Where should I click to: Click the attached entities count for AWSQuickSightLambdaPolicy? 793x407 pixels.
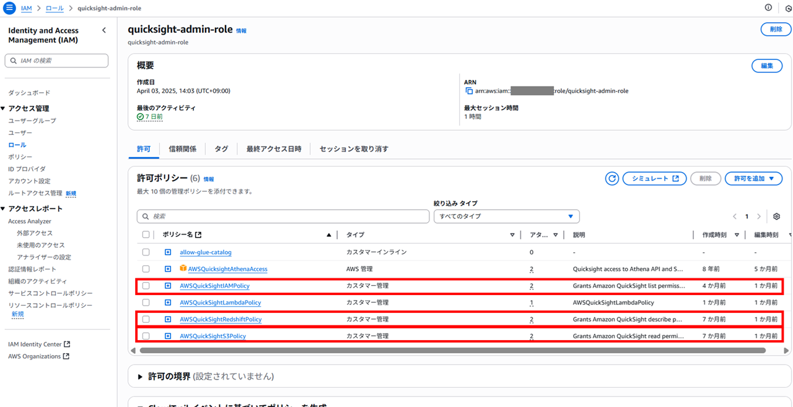pyautogui.click(x=532, y=302)
